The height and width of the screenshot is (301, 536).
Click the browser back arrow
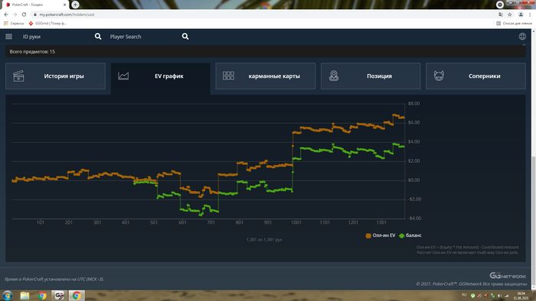coord(6,15)
